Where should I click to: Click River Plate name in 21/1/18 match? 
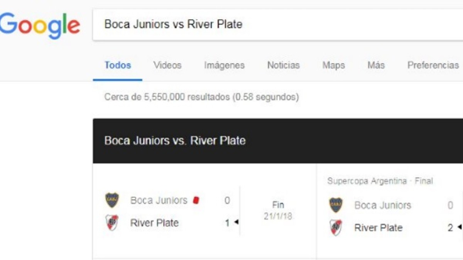(x=154, y=223)
